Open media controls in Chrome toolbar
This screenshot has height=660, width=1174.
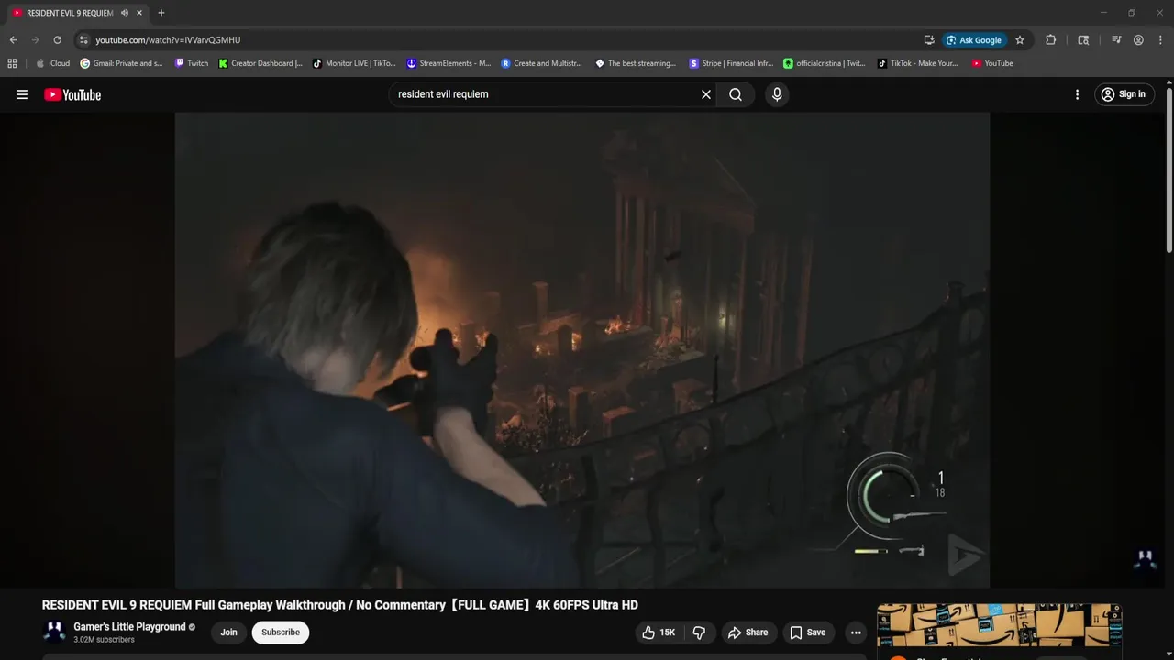[x=1116, y=40]
